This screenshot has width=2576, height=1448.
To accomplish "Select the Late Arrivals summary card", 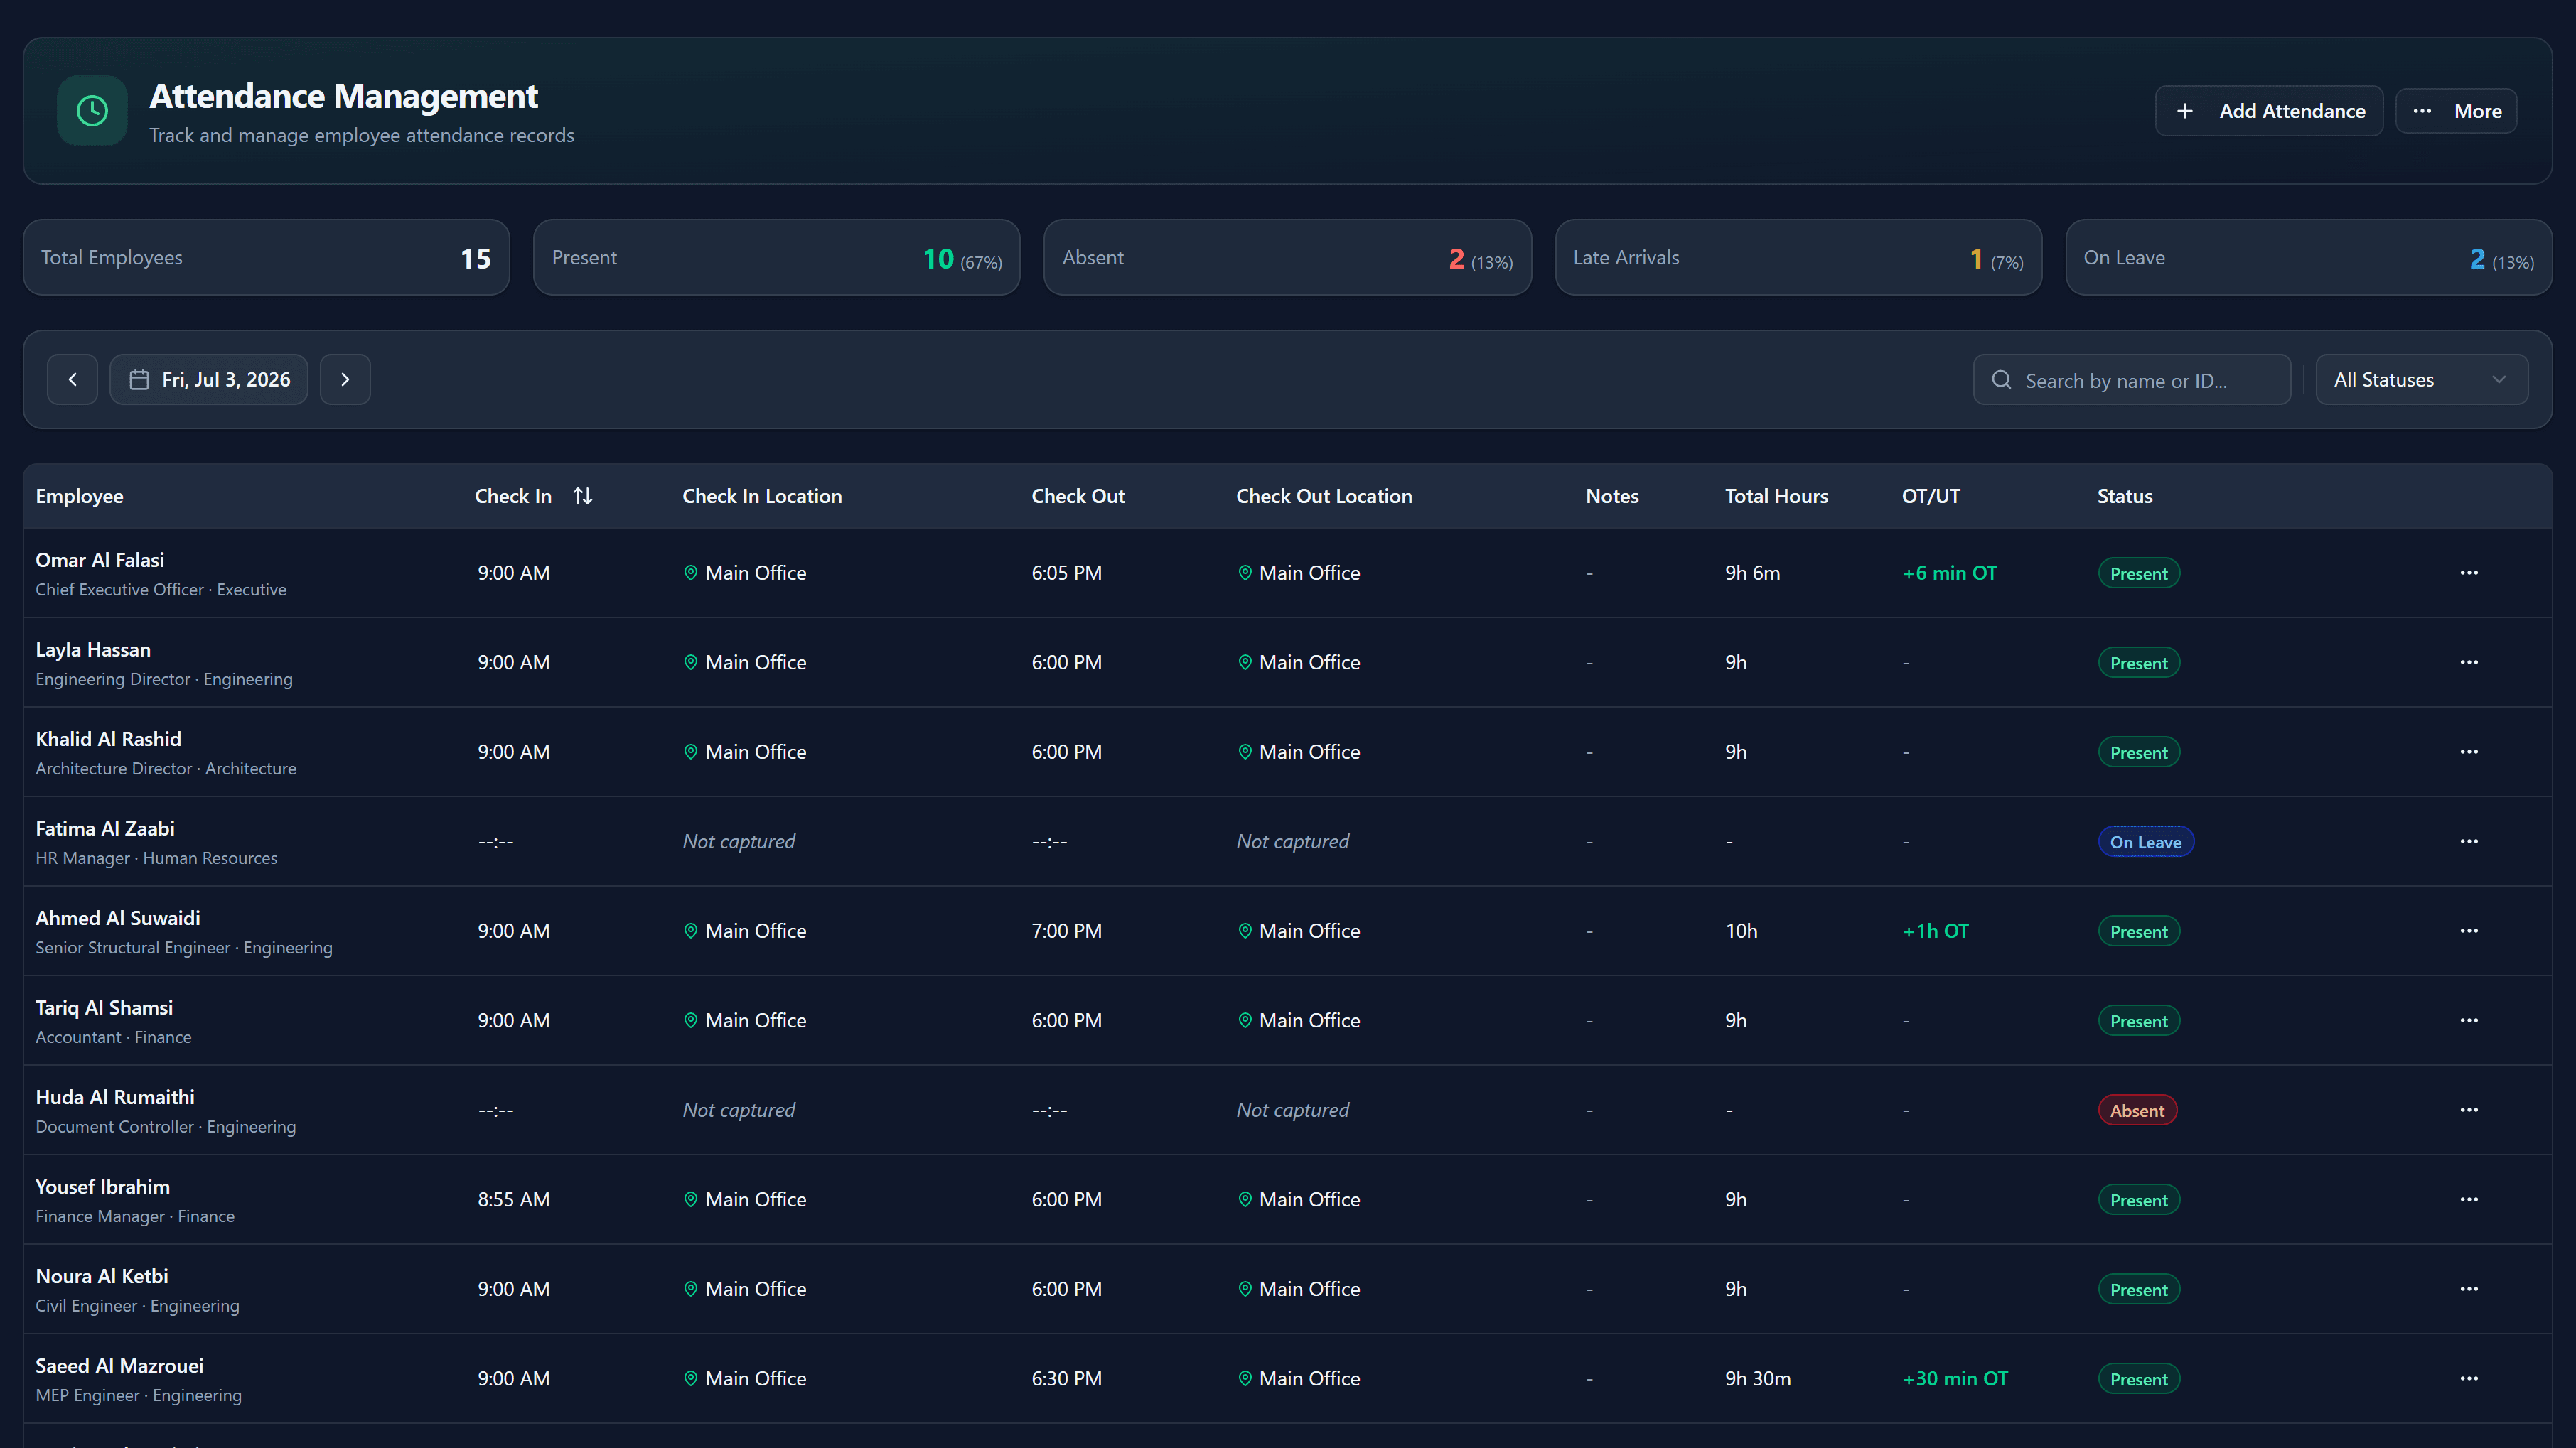I will point(1798,258).
